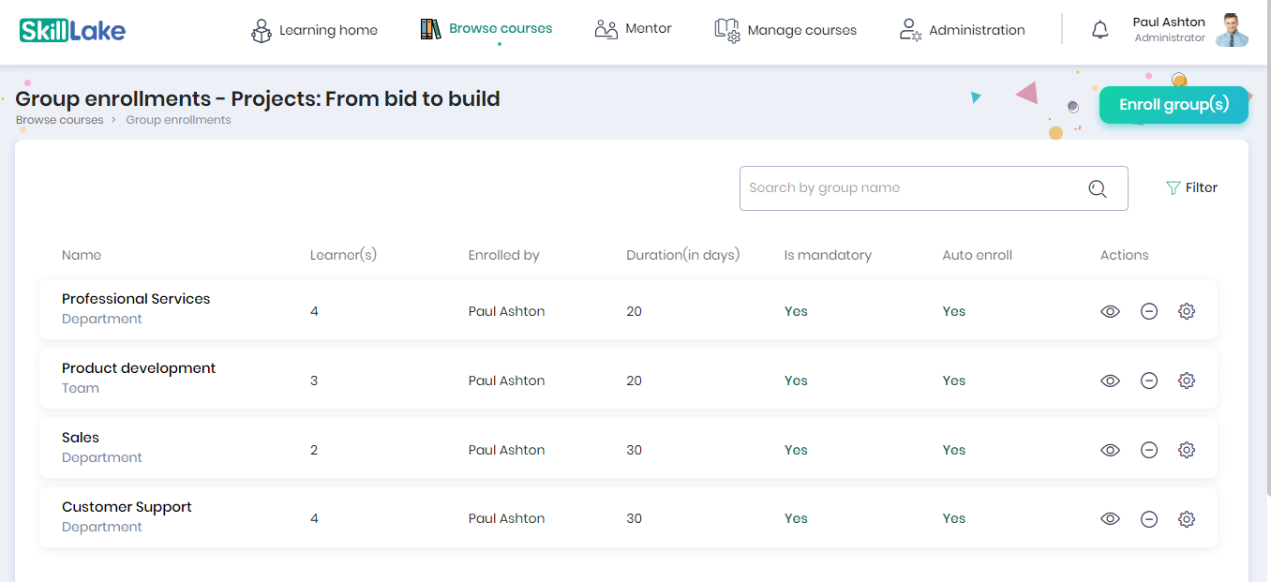Click the Actions column header

click(x=1125, y=255)
